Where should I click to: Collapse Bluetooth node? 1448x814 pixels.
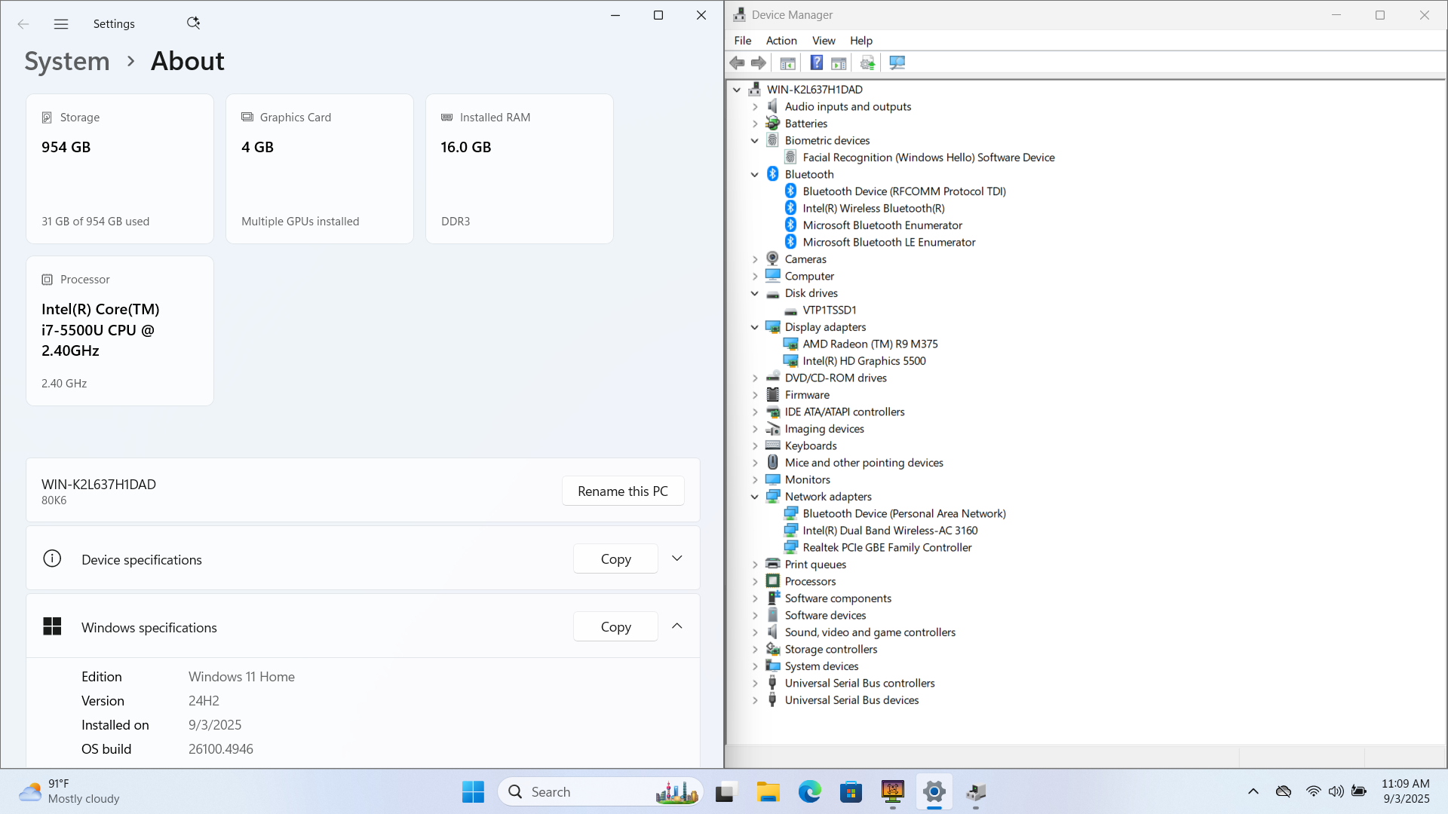(755, 175)
